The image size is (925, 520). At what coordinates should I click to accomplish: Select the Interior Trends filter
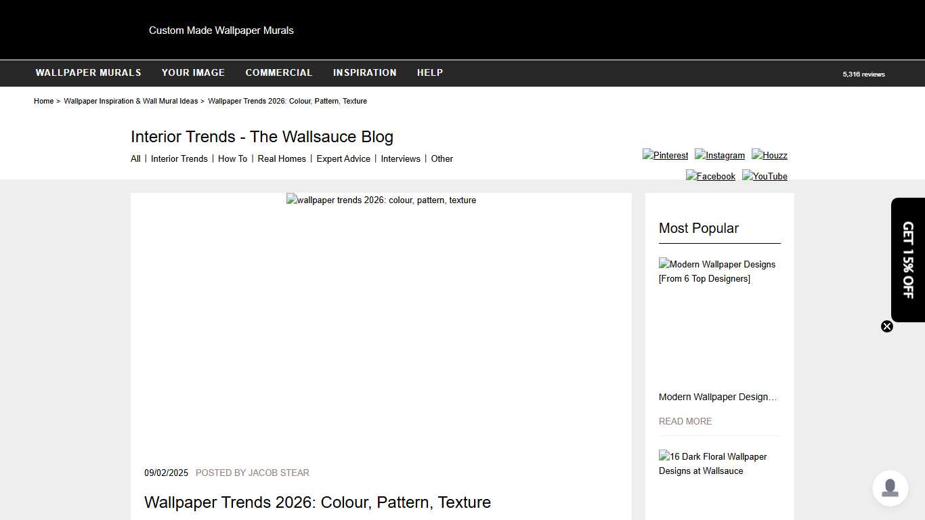click(x=179, y=158)
